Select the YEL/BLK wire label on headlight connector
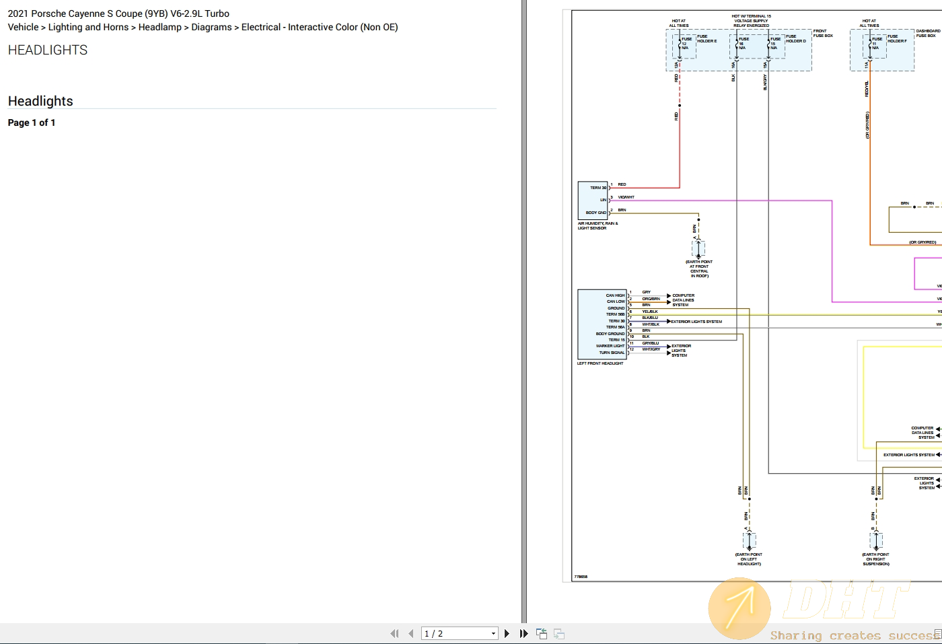This screenshot has height=644, width=942. pos(650,312)
